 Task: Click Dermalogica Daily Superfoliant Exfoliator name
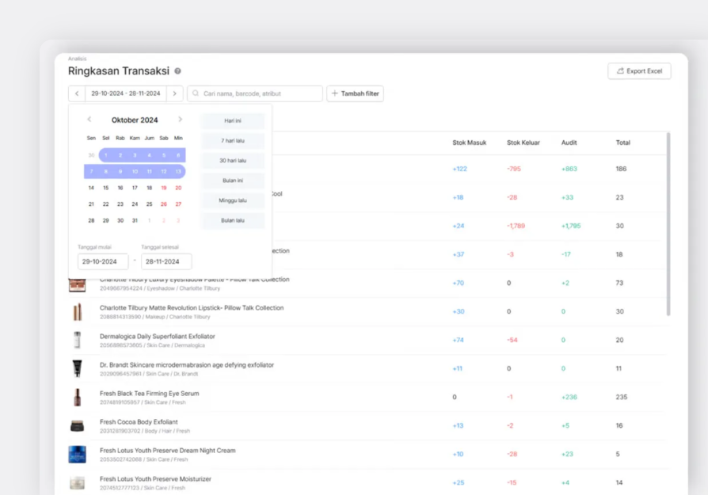tap(157, 336)
